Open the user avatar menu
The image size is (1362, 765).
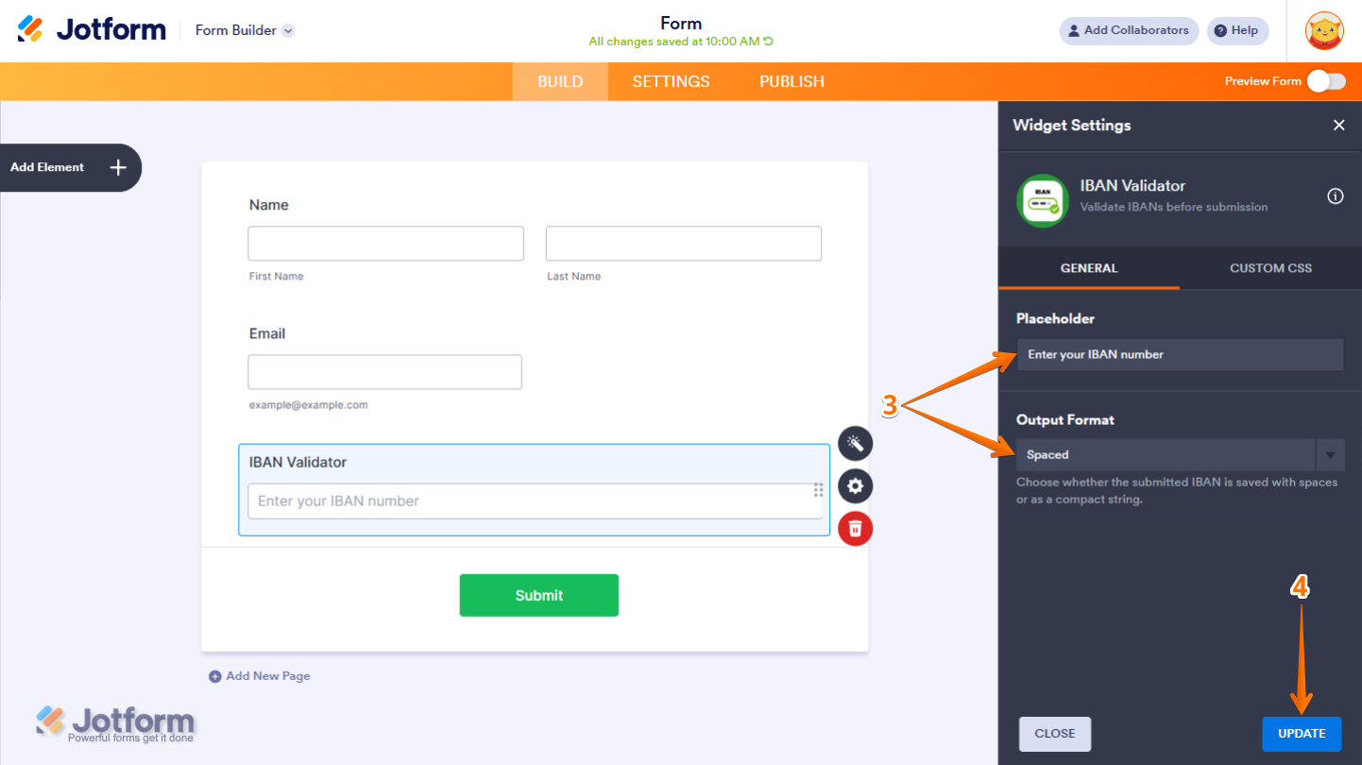[1324, 31]
